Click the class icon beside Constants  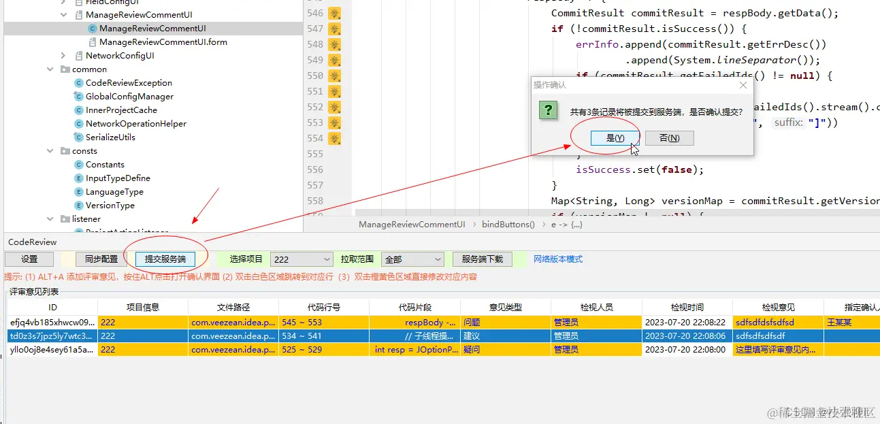pos(79,165)
